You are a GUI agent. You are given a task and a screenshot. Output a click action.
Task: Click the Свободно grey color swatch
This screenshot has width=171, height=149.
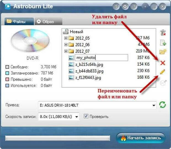click(x=7, y=67)
